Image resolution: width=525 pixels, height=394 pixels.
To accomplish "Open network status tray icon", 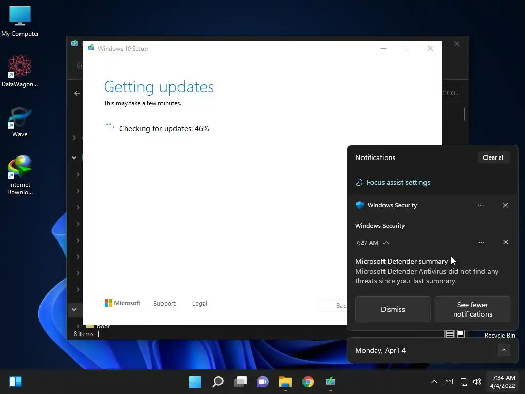I will (465, 382).
